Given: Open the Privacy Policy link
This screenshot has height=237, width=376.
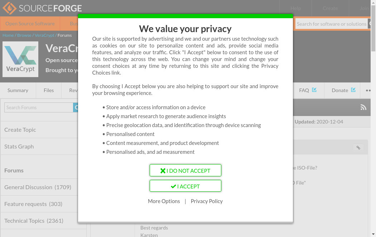Looking at the screenshot, I should coord(207,201).
